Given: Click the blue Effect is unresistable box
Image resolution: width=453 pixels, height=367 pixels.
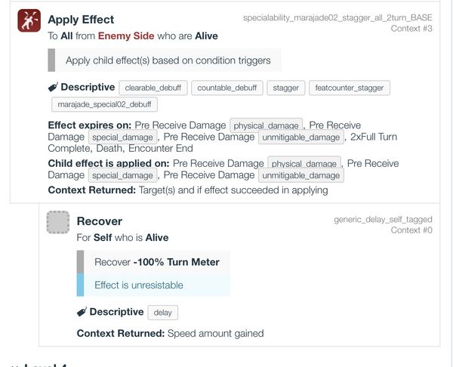Looking at the screenshot, I should 153,285.
